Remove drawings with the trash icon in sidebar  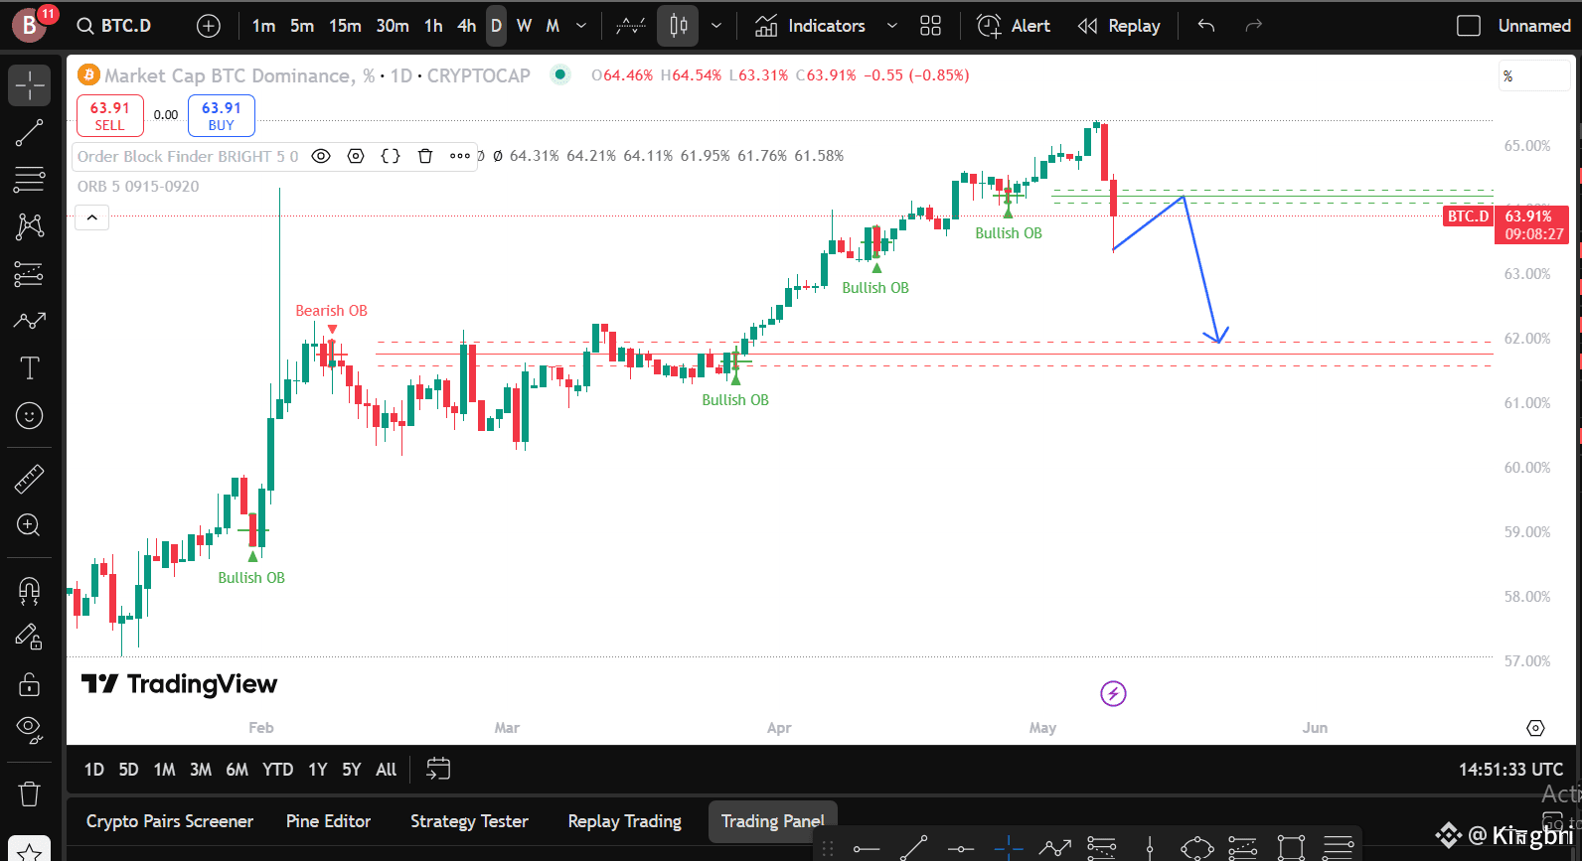coord(30,793)
